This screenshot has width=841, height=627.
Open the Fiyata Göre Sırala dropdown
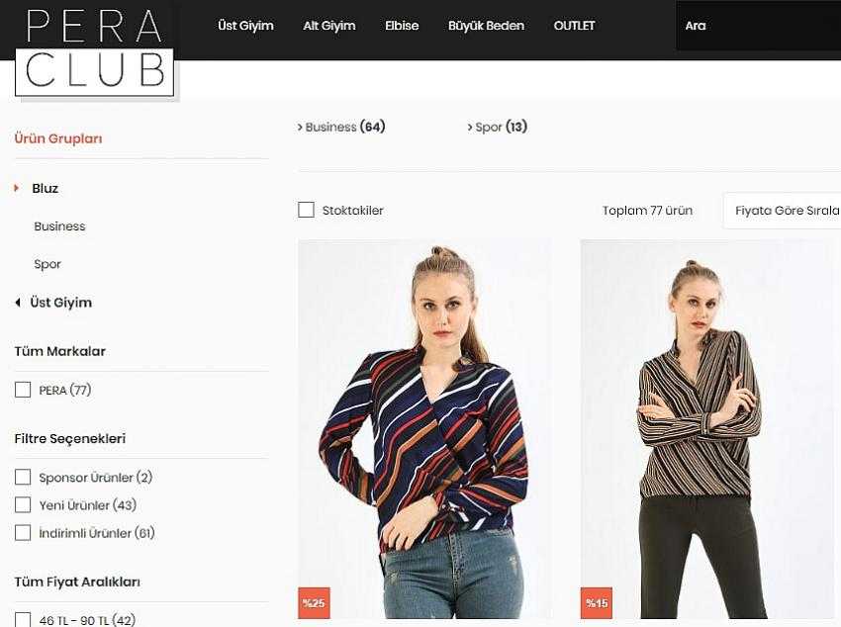pyautogui.click(x=783, y=211)
